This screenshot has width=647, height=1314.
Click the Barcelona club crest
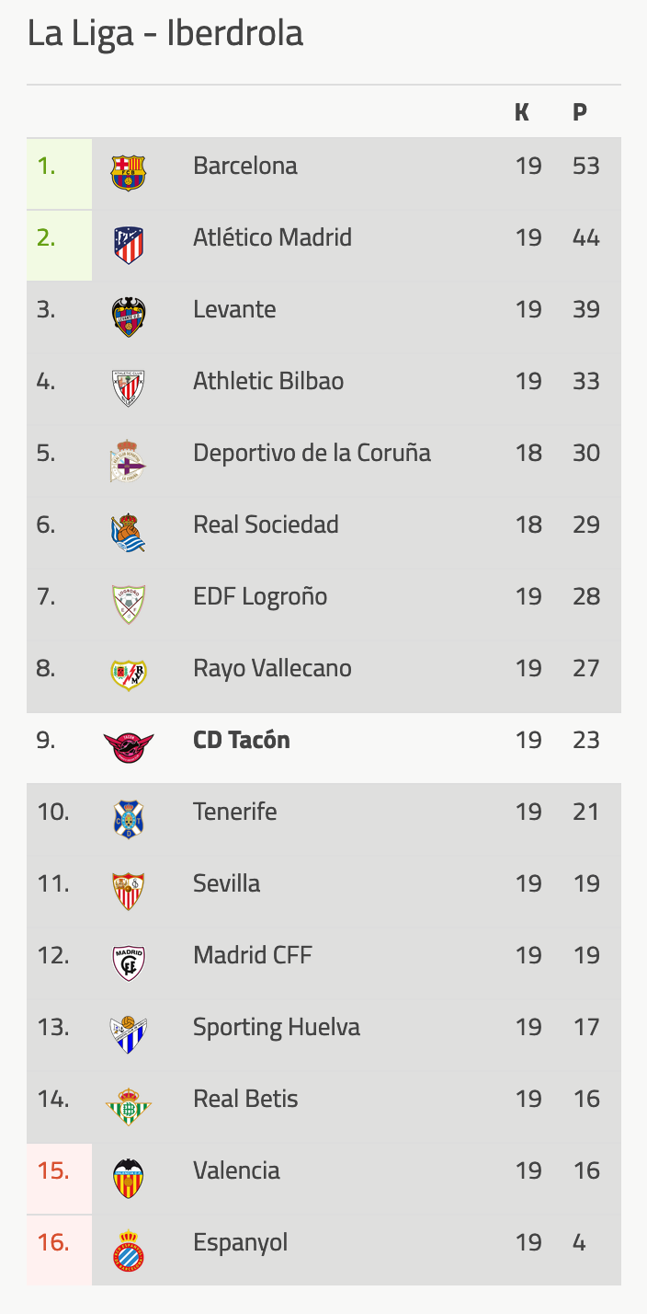pos(128,173)
